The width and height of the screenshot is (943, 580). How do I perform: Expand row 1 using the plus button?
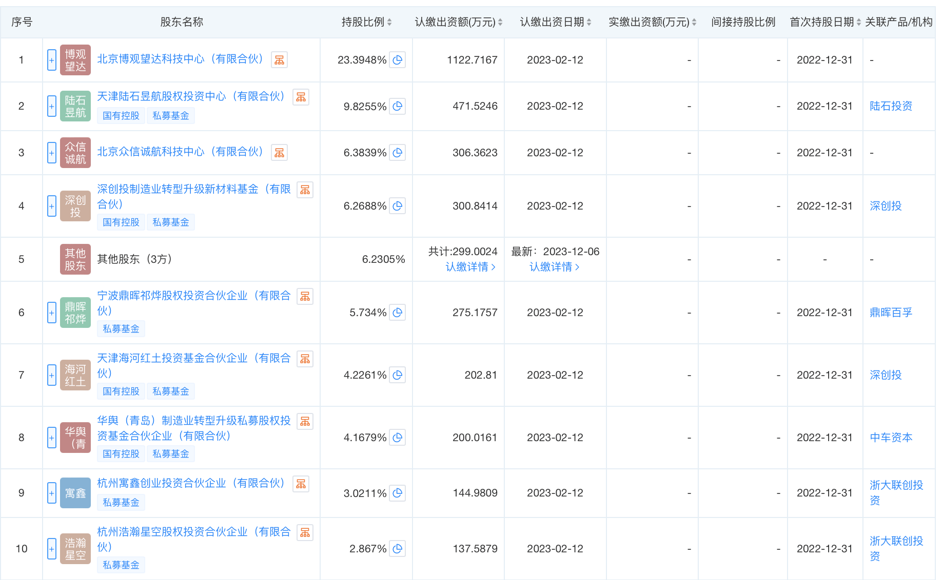(51, 60)
